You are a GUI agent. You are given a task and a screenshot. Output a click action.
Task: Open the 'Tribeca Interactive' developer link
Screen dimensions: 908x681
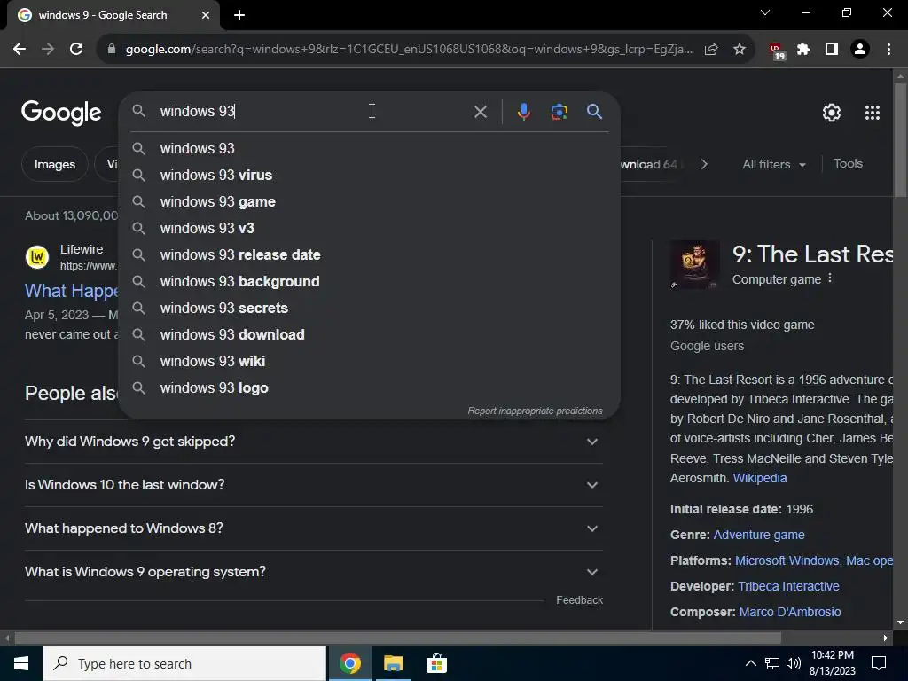[788, 586]
